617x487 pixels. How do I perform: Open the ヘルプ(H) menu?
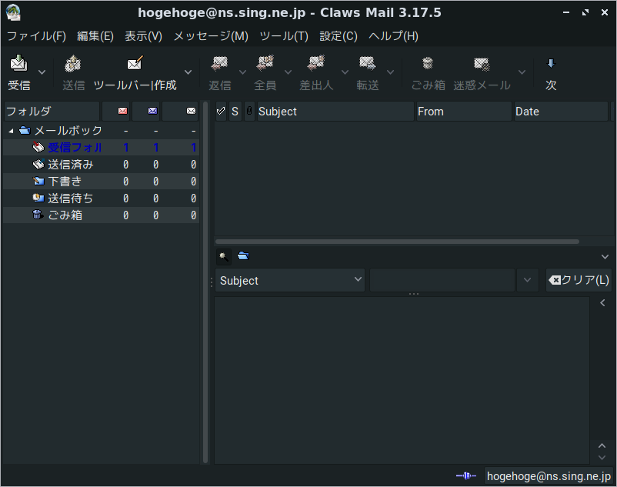393,36
